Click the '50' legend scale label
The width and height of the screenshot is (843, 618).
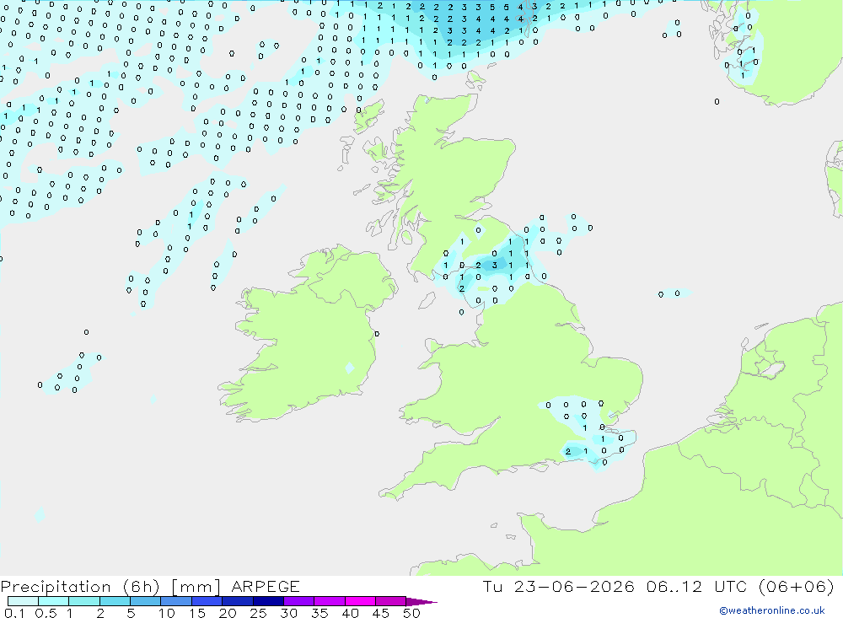click(x=411, y=613)
